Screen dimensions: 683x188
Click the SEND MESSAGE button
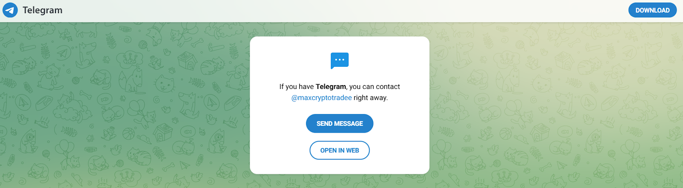[340, 124]
